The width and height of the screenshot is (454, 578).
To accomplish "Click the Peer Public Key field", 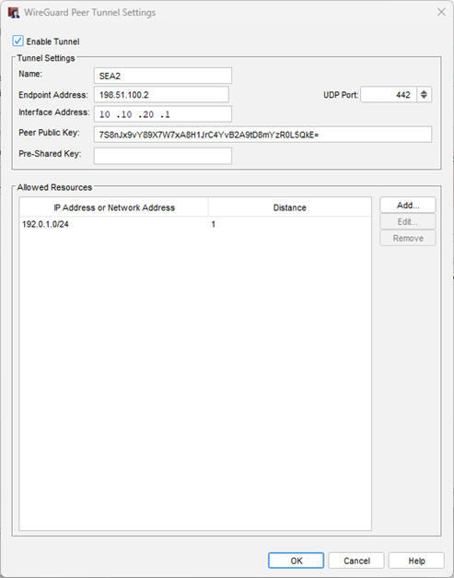I will (x=262, y=135).
